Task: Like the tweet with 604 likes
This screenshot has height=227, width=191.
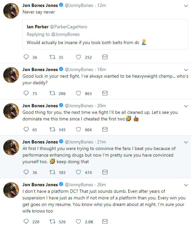Action: pos(78,129)
